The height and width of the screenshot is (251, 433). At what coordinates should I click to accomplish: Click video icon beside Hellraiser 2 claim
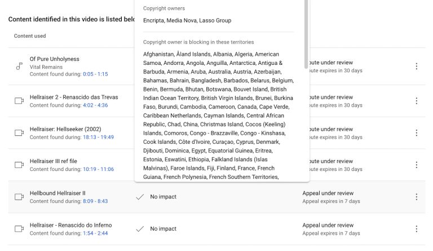pos(19,101)
